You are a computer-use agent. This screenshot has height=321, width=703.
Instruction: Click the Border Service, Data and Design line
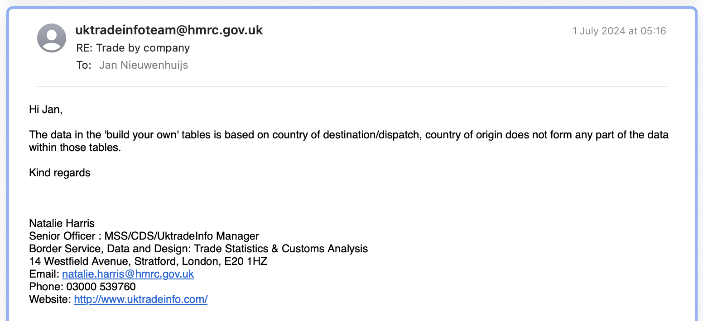coord(198,249)
